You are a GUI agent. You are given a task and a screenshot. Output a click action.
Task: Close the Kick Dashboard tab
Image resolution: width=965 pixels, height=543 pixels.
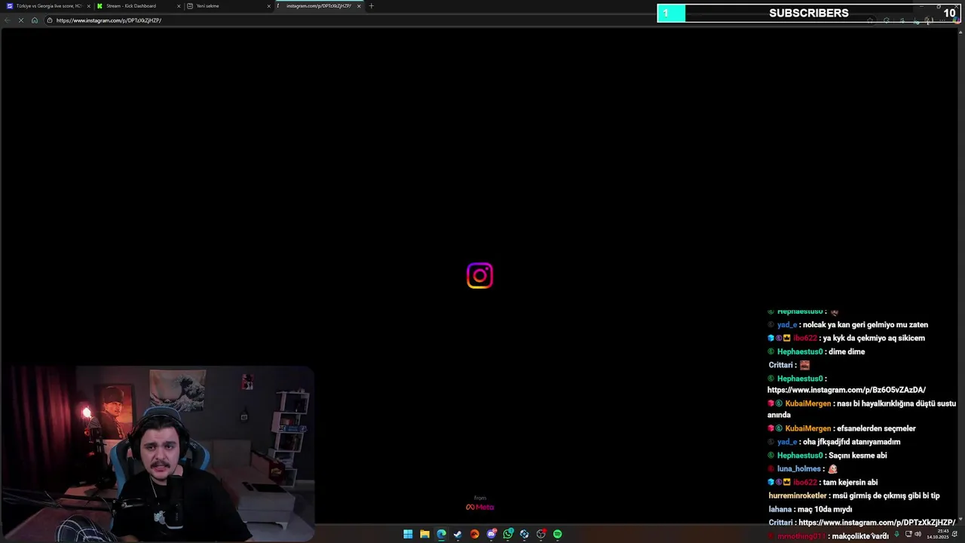pos(179,6)
